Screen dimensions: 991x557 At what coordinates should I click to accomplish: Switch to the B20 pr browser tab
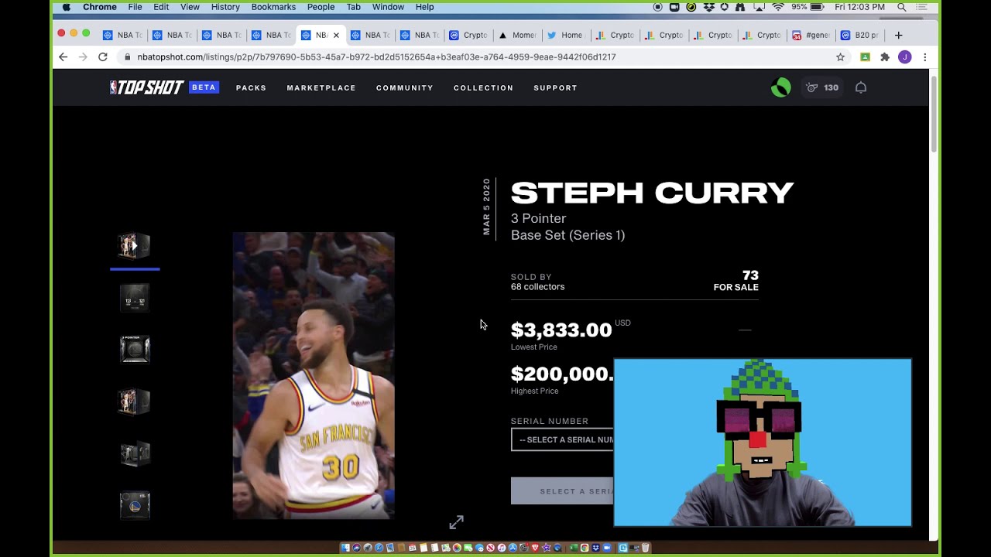point(860,35)
